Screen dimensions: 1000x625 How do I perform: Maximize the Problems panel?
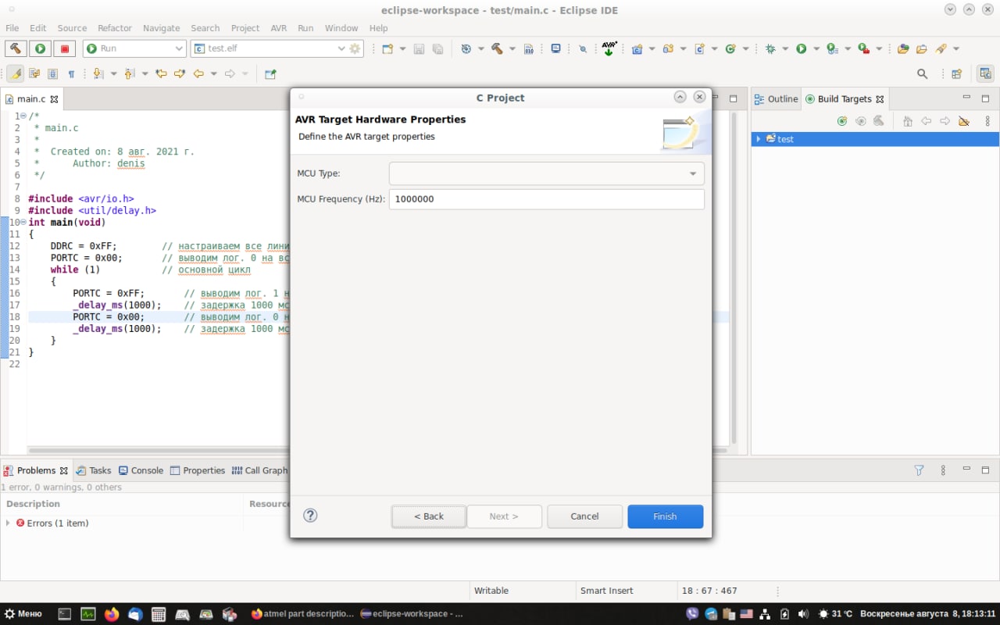click(x=985, y=470)
